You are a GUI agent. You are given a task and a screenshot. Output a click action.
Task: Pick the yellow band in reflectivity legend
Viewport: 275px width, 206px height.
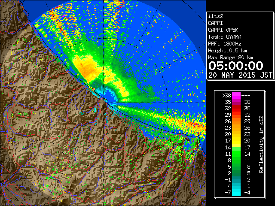click(x=236, y=141)
